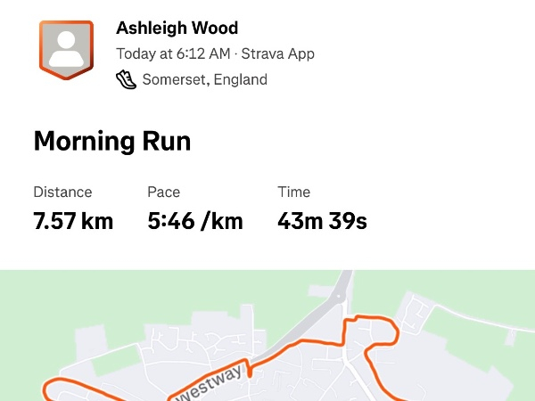Click the Pace label

pos(163,192)
